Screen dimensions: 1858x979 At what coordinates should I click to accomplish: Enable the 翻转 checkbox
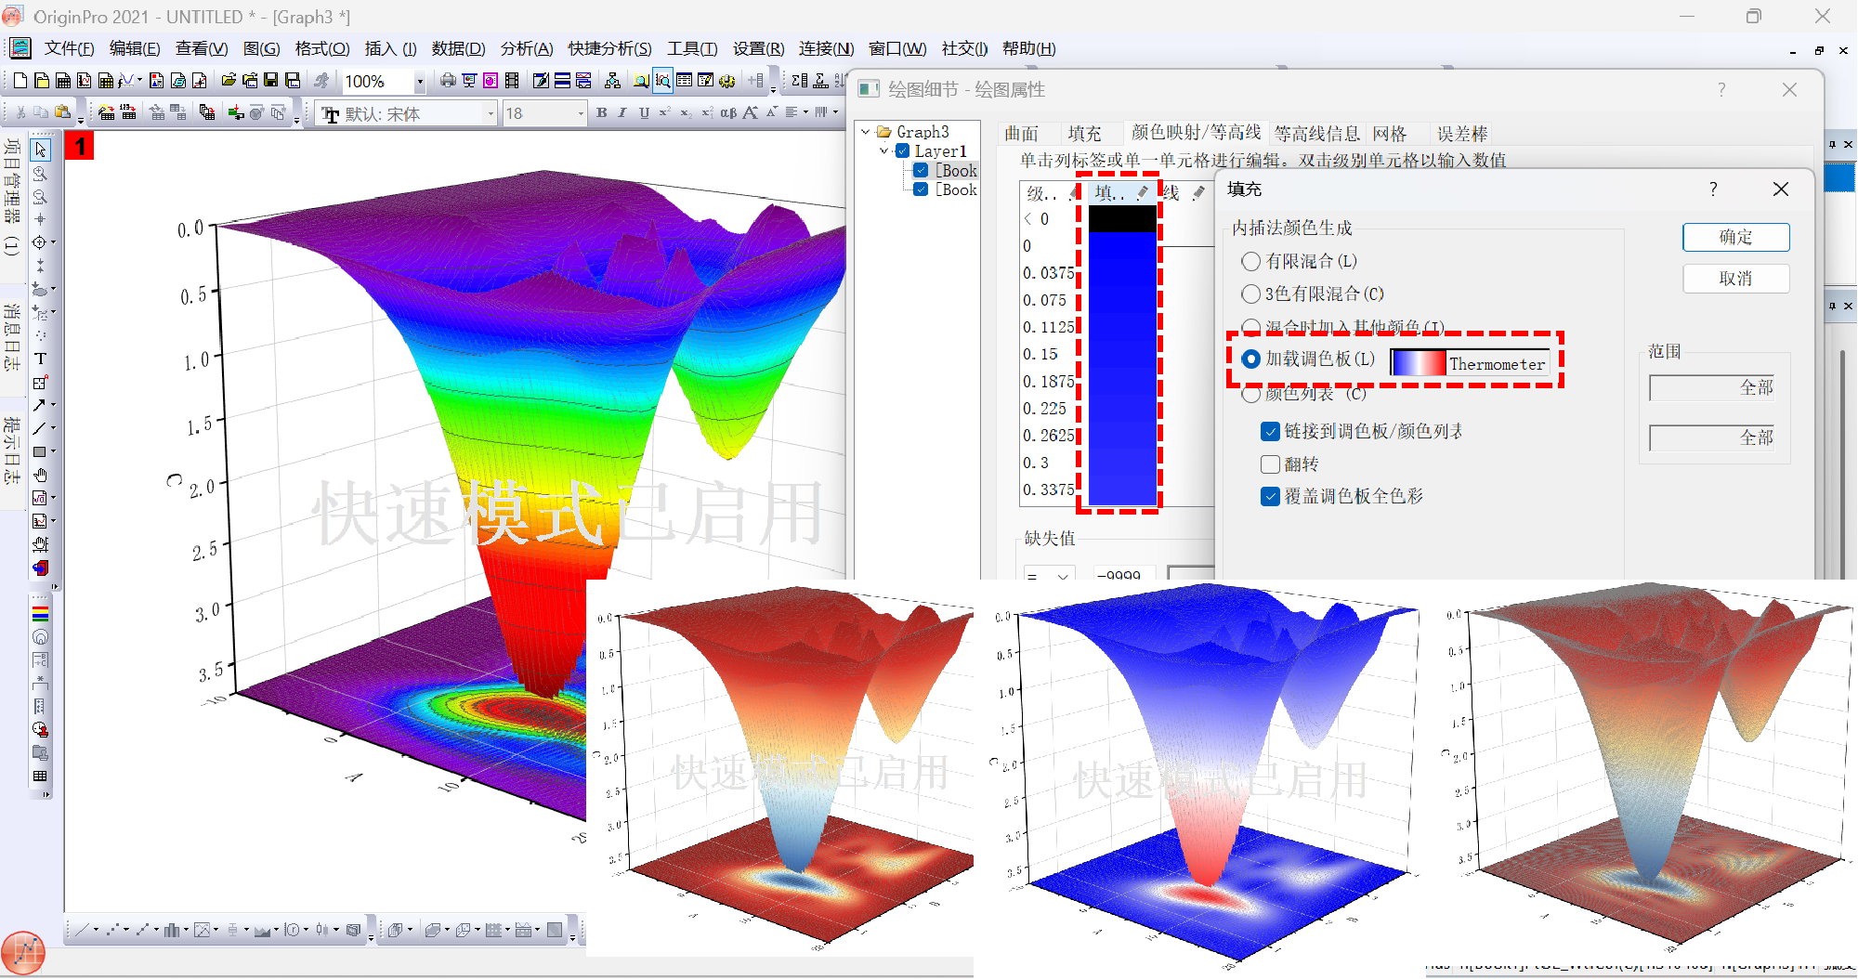(1270, 463)
